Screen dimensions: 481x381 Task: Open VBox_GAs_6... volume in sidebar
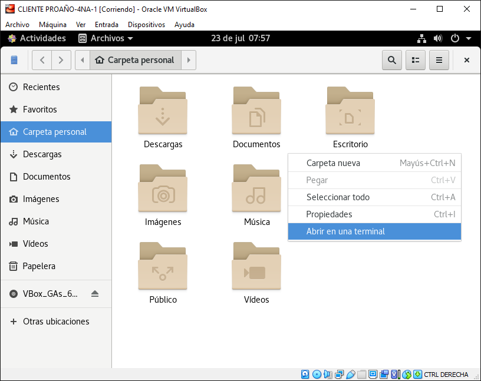coord(50,294)
